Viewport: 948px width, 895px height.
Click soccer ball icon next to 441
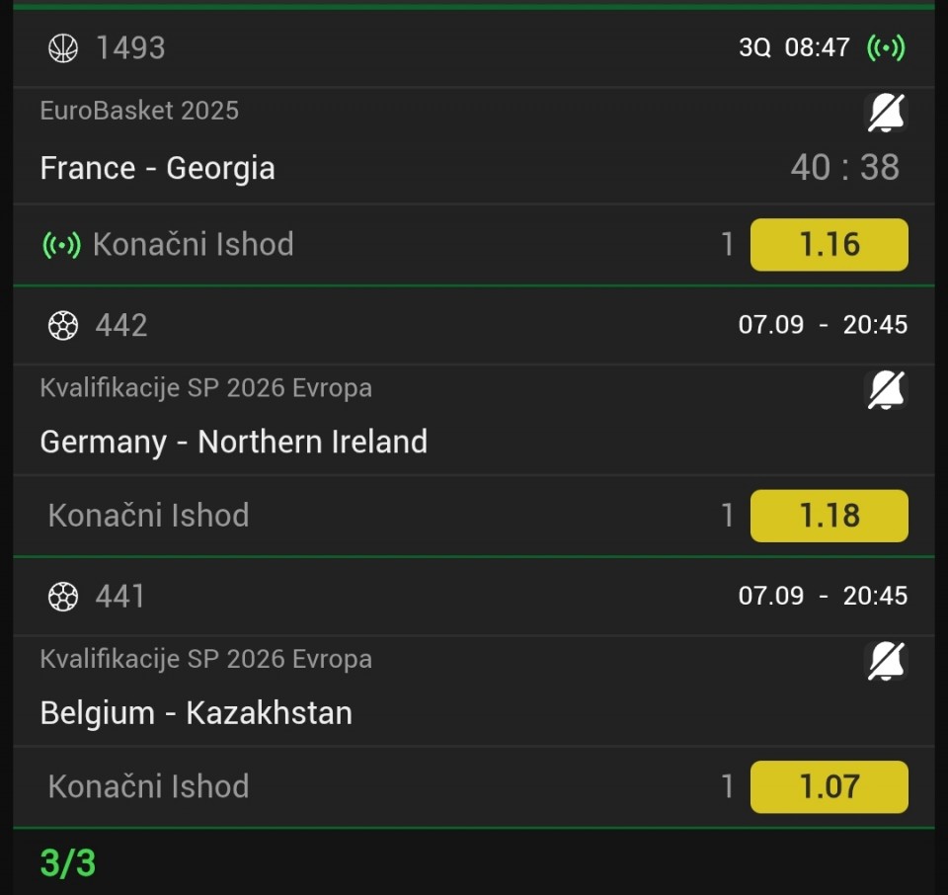[x=63, y=597]
